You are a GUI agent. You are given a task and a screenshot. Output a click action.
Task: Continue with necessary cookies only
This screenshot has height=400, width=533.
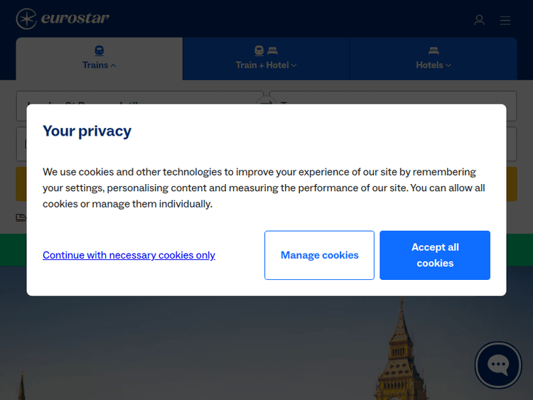(129, 255)
